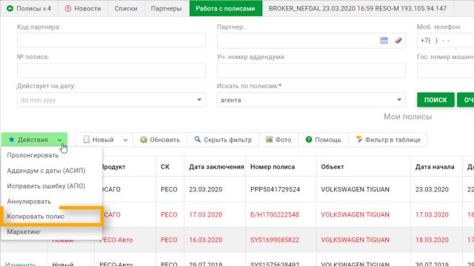The image size is (474, 266).
Task: Click the Помощь toolbar button
Action: 323,140
